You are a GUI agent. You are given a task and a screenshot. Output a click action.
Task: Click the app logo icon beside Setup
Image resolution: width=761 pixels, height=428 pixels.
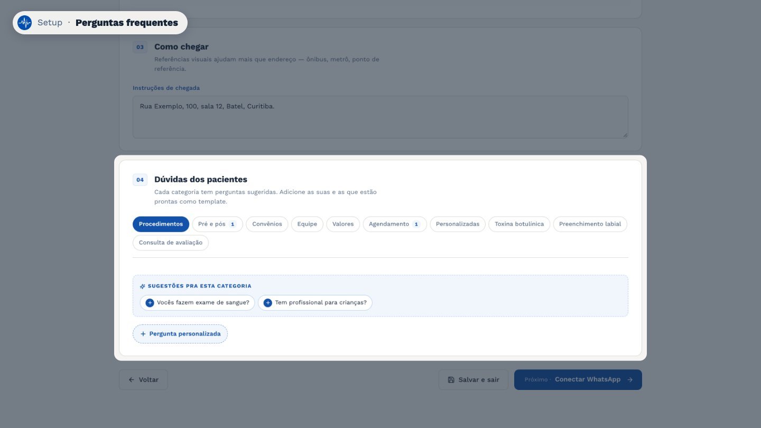tap(24, 23)
